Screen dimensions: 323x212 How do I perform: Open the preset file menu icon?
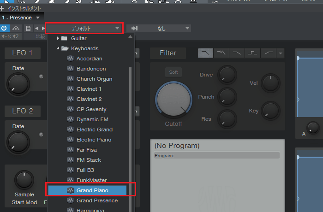(28, 29)
